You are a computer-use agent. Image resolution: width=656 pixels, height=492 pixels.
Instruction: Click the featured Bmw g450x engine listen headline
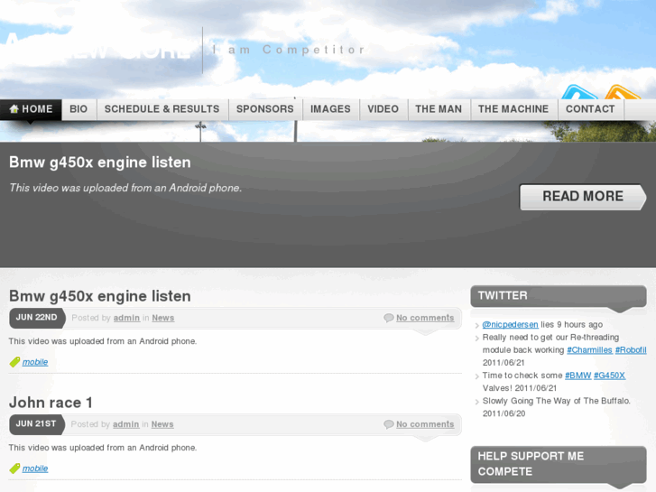[100, 162]
